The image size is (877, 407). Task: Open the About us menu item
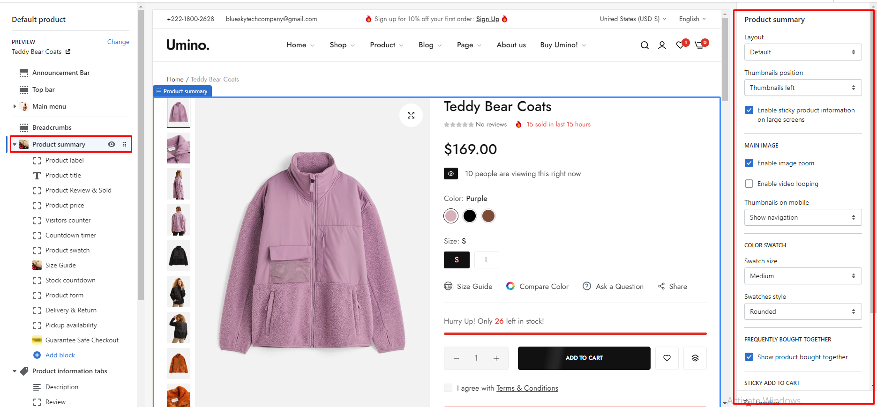[511, 45]
